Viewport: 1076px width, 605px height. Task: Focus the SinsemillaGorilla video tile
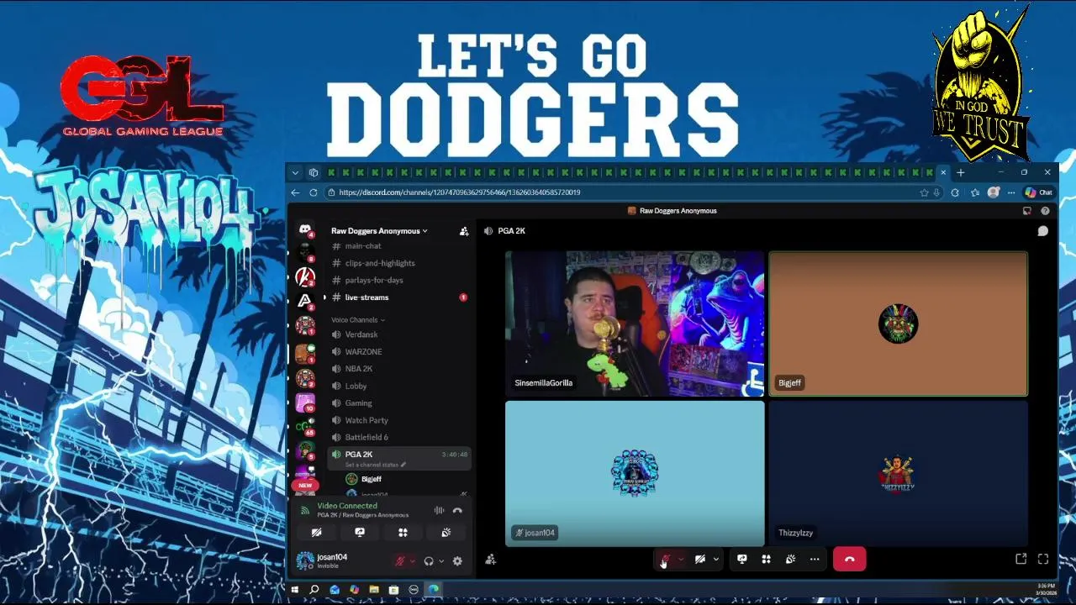pyautogui.click(x=635, y=324)
